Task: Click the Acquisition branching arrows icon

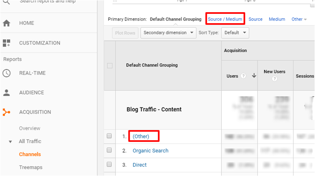Action: pos(7,112)
